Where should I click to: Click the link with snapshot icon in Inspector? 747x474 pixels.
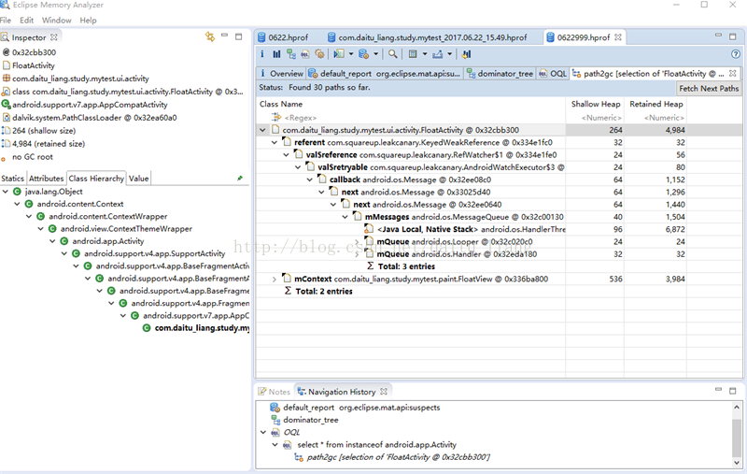coord(210,36)
